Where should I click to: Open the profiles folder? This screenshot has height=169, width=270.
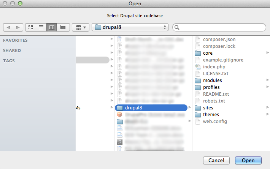pos(211,87)
